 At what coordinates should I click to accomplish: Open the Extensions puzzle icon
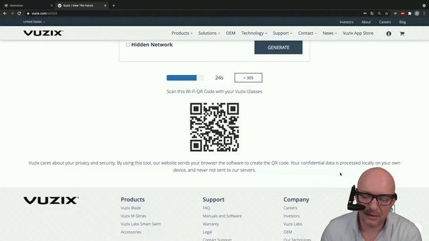coord(410,13)
